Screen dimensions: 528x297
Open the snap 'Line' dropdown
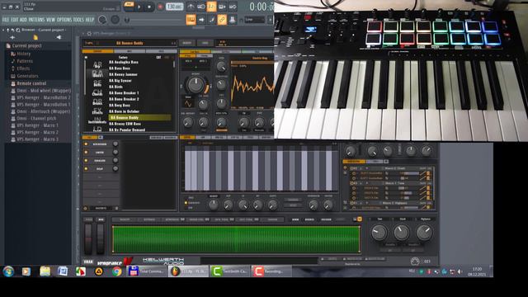(x=255, y=20)
